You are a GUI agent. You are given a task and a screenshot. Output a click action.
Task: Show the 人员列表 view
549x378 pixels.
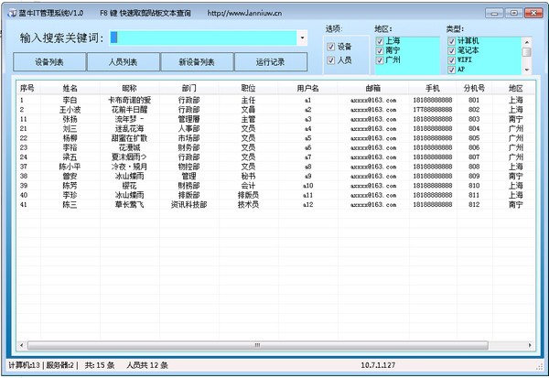point(123,62)
